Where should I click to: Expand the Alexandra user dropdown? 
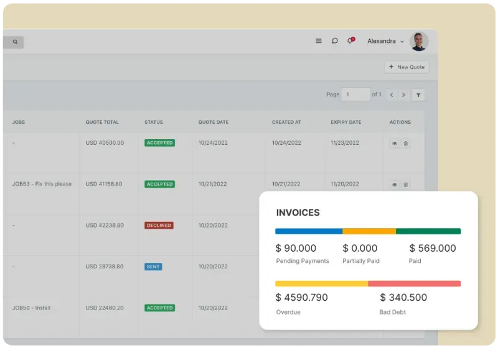pyautogui.click(x=385, y=41)
